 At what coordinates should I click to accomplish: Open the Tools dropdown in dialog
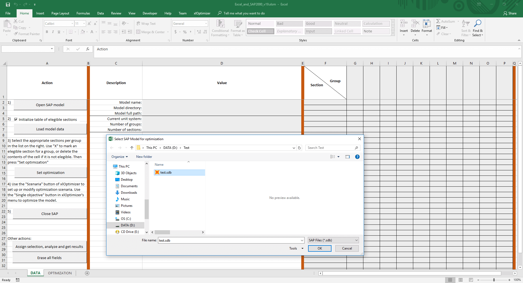(x=296, y=248)
